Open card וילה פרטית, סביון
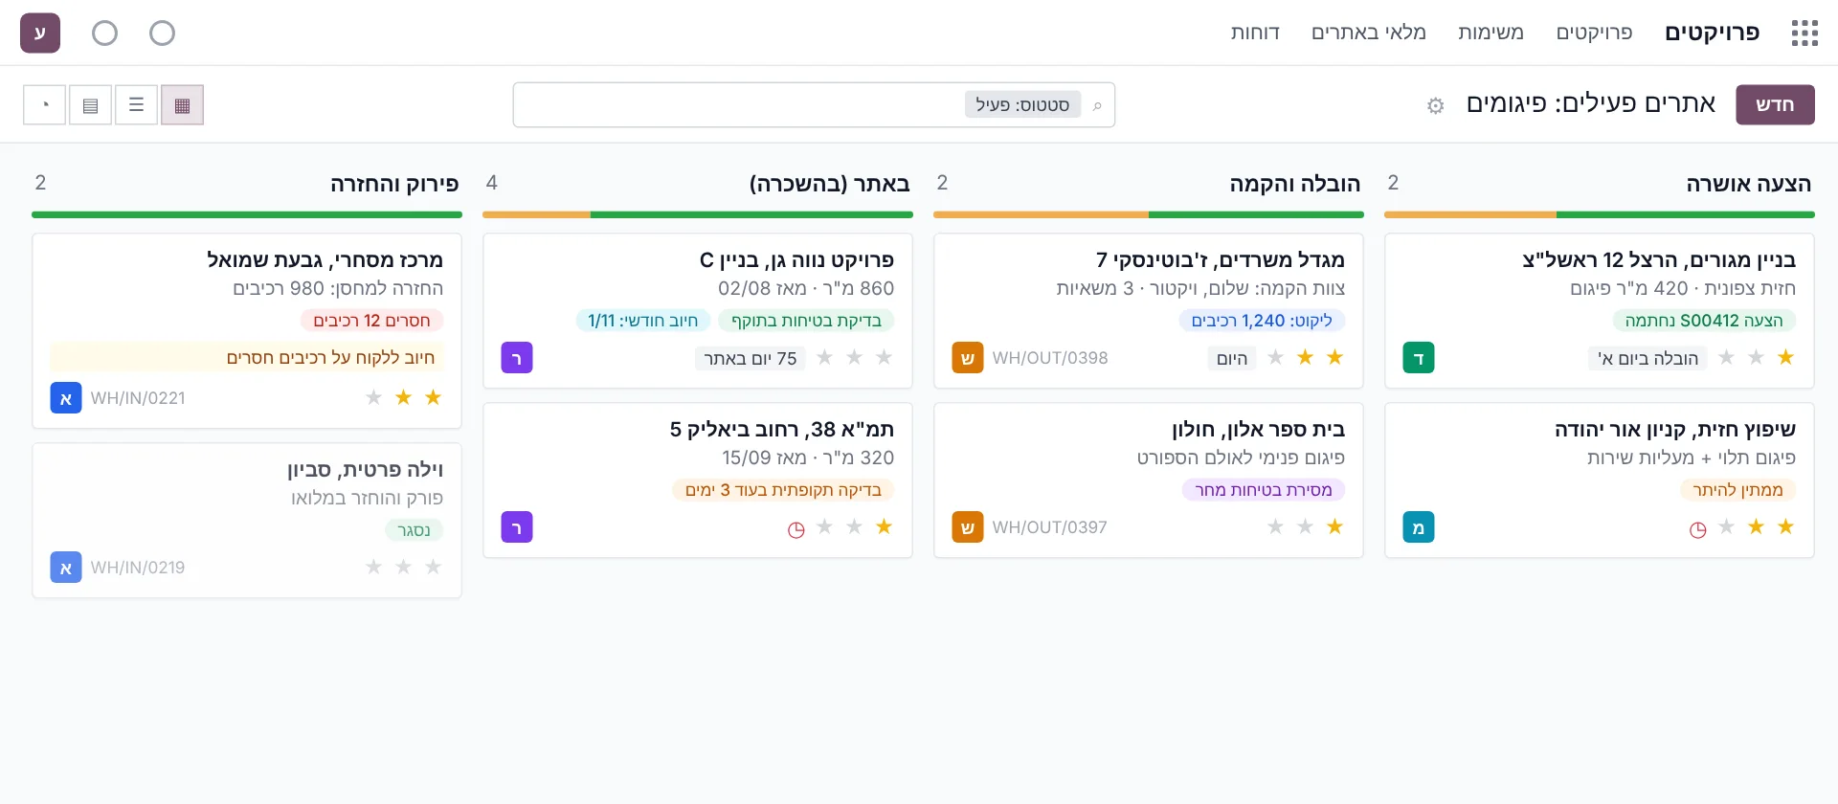Viewport: 1838px width, 804px height. pos(247,520)
